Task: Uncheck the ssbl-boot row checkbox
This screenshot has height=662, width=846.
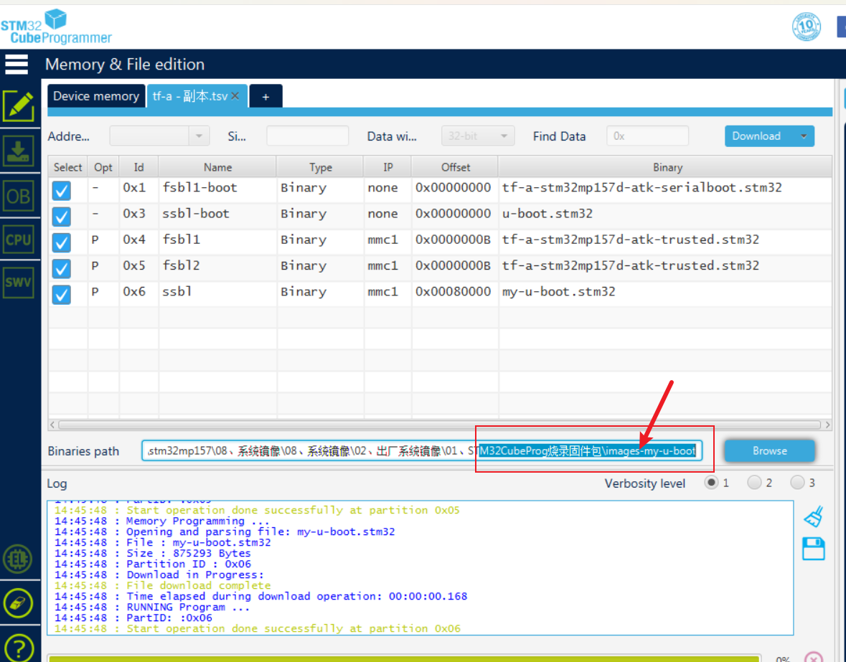Action: 62,216
